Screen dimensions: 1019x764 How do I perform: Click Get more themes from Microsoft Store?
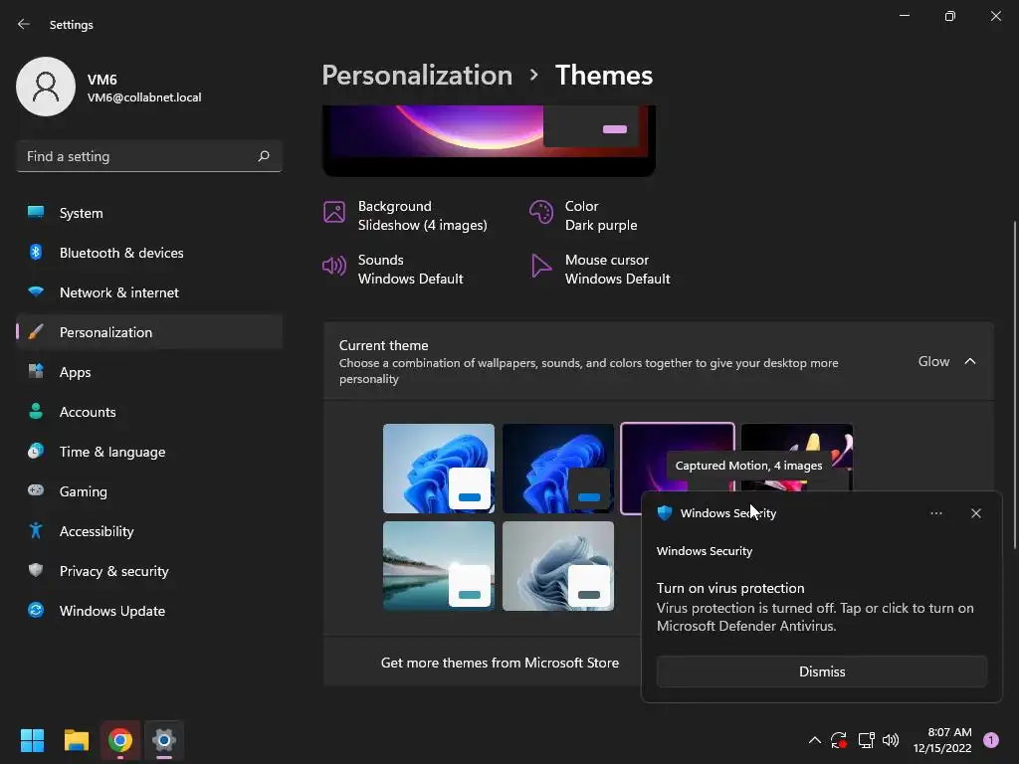[500, 663]
